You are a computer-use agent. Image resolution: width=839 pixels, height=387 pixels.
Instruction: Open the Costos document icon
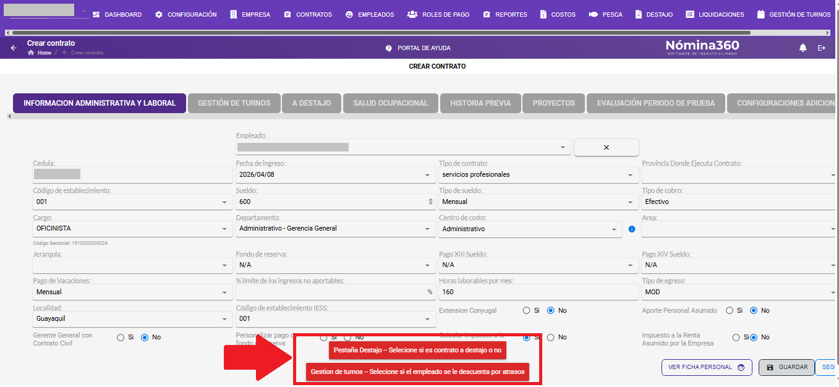click(543, 14)
